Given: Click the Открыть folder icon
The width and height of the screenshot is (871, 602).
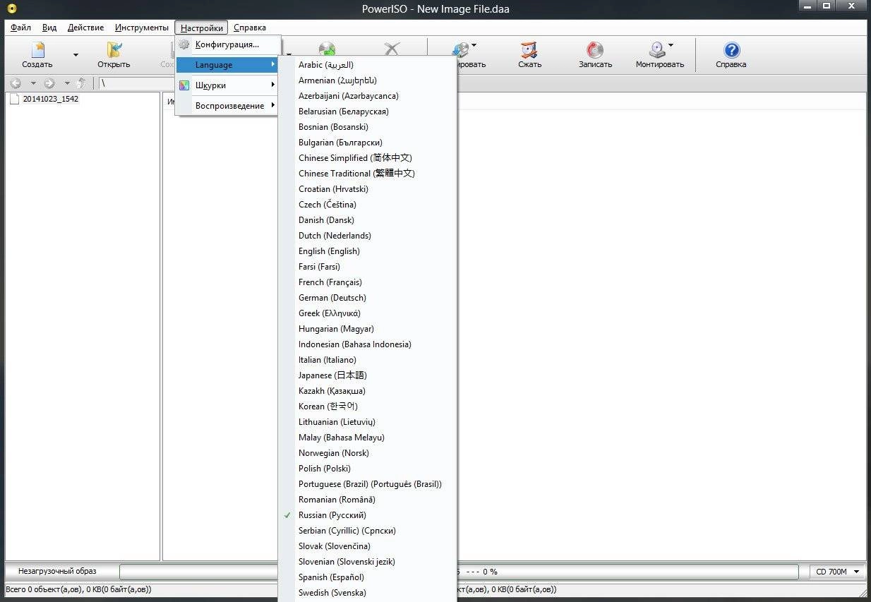Looking at the screenshot, I should point(114,49).
